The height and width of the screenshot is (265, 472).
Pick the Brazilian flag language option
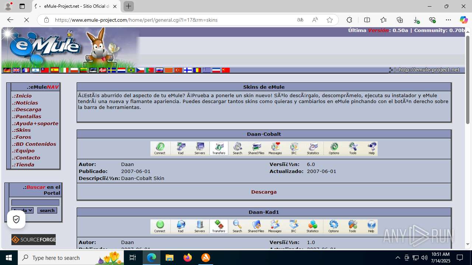pyautogui.click(x=131, y=70)
